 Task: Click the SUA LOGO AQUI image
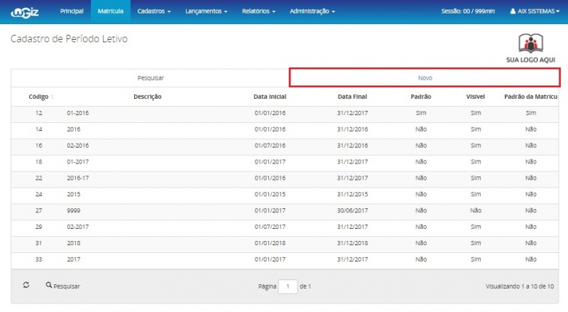point(530,48)
